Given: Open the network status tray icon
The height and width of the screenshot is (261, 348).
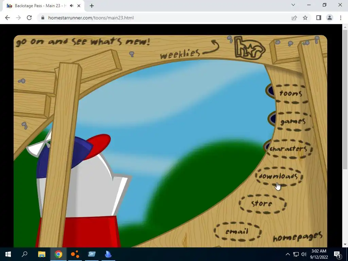Looking at the screenshot, I should coord(296,254).
